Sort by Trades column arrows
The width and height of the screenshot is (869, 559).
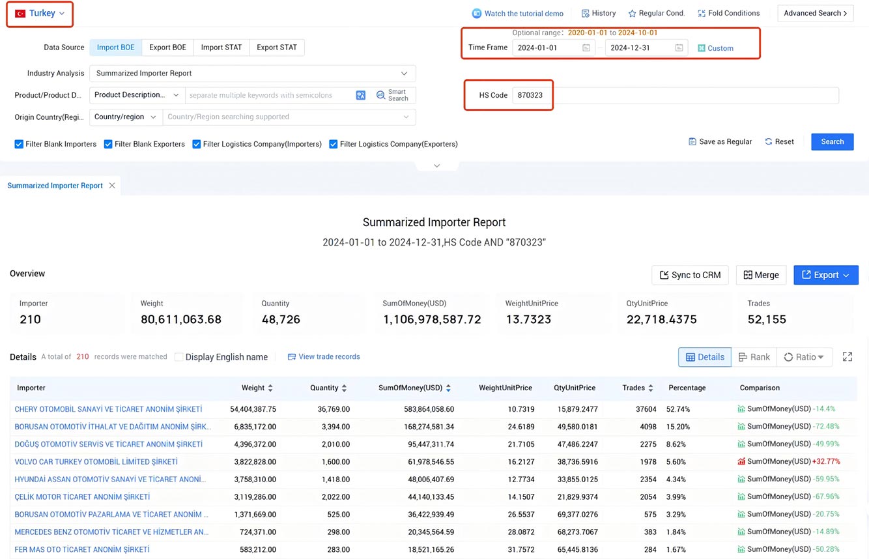pos(651,388)
